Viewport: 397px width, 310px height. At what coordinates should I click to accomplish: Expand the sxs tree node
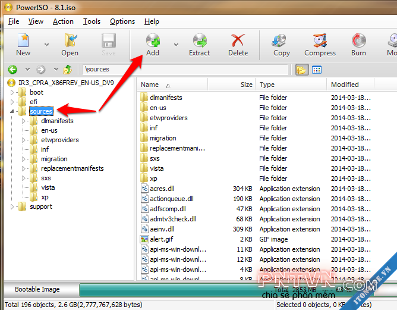(x=24, y=178)
